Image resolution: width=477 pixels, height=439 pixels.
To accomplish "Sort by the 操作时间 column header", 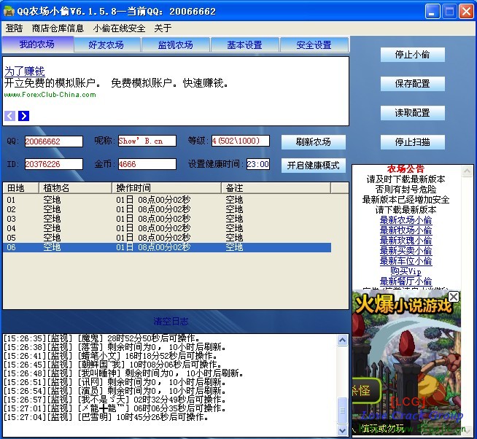I will click(166, 188).
